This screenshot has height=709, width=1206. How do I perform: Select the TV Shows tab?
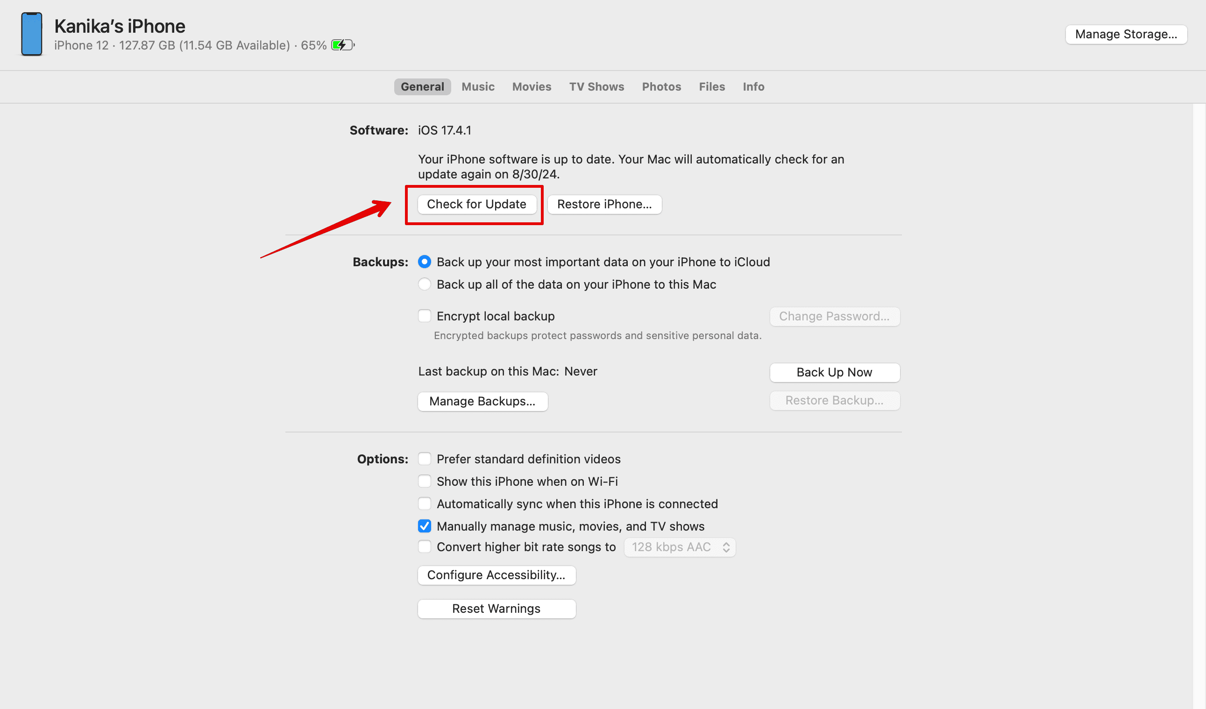coord(596,86)
